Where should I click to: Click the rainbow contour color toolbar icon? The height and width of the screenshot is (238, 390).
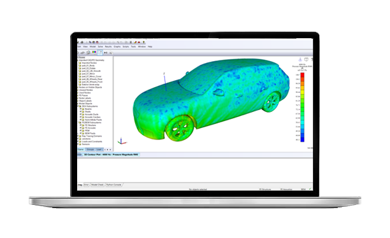[94, 52]
